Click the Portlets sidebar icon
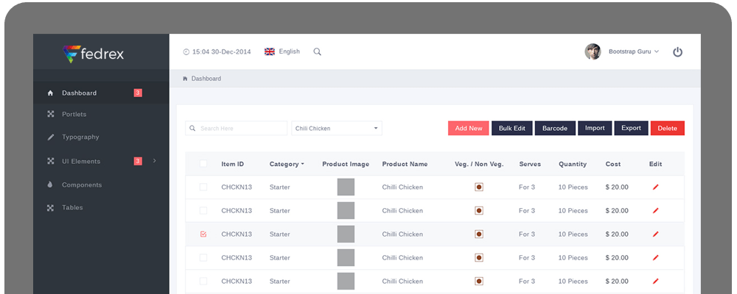This screenshot has height=294, width=737. [x=51, y=114]
